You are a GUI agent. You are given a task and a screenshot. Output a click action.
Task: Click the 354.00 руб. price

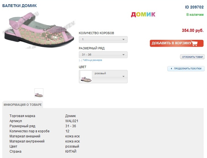192,30
